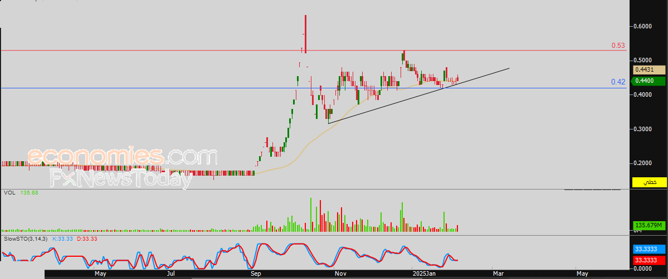Click the green 135.679M volume tag
668x279 pixels.
click(649, 225)
